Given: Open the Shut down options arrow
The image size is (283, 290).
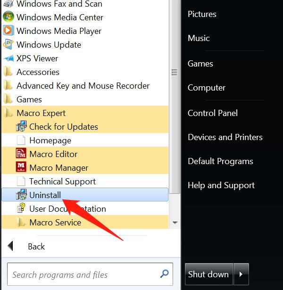Looking at the screenshot, I should click(x=241, y=274).
